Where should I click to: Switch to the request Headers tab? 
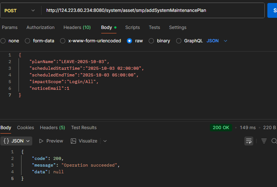pos(77,27)
